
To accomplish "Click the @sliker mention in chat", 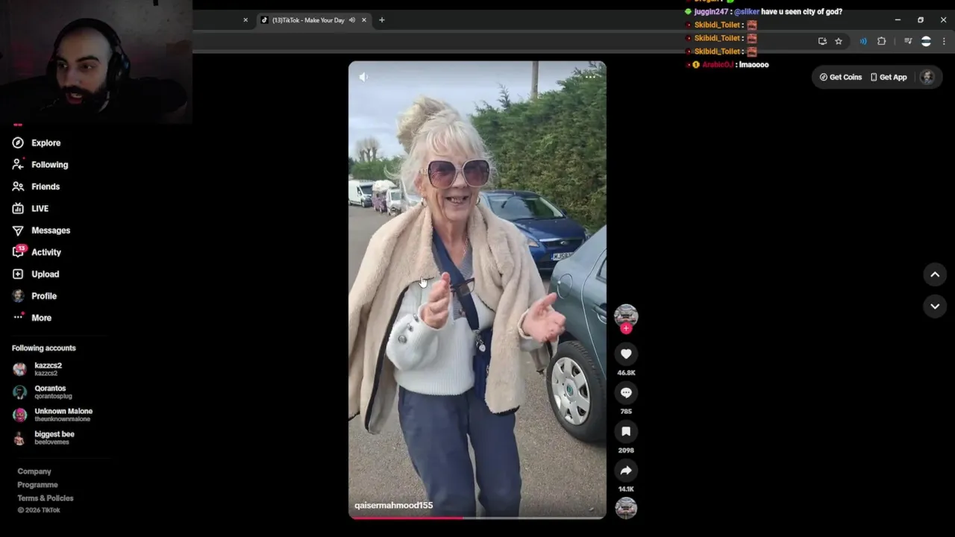I will click(746, 12).
